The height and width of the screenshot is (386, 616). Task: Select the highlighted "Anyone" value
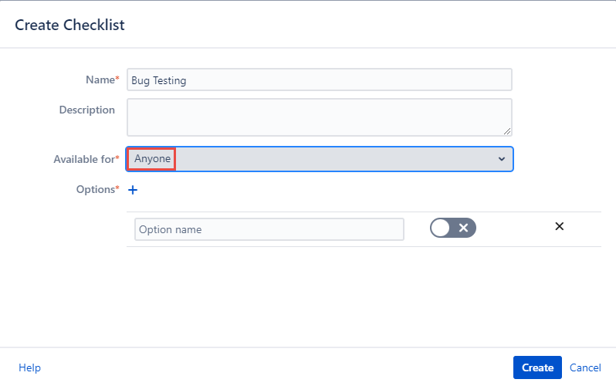click(x=151, y=158)
